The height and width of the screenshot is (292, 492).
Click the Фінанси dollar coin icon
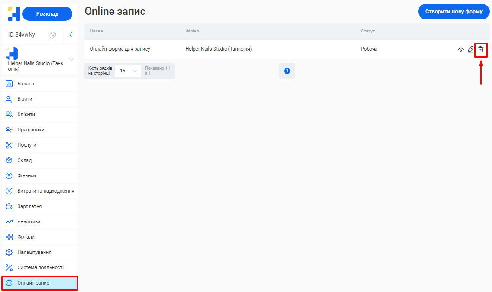pyautogui.click(x=9, y=176)
